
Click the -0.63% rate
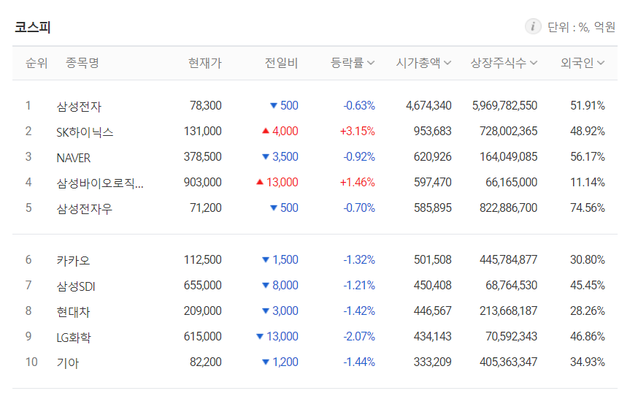pos(358,105)
